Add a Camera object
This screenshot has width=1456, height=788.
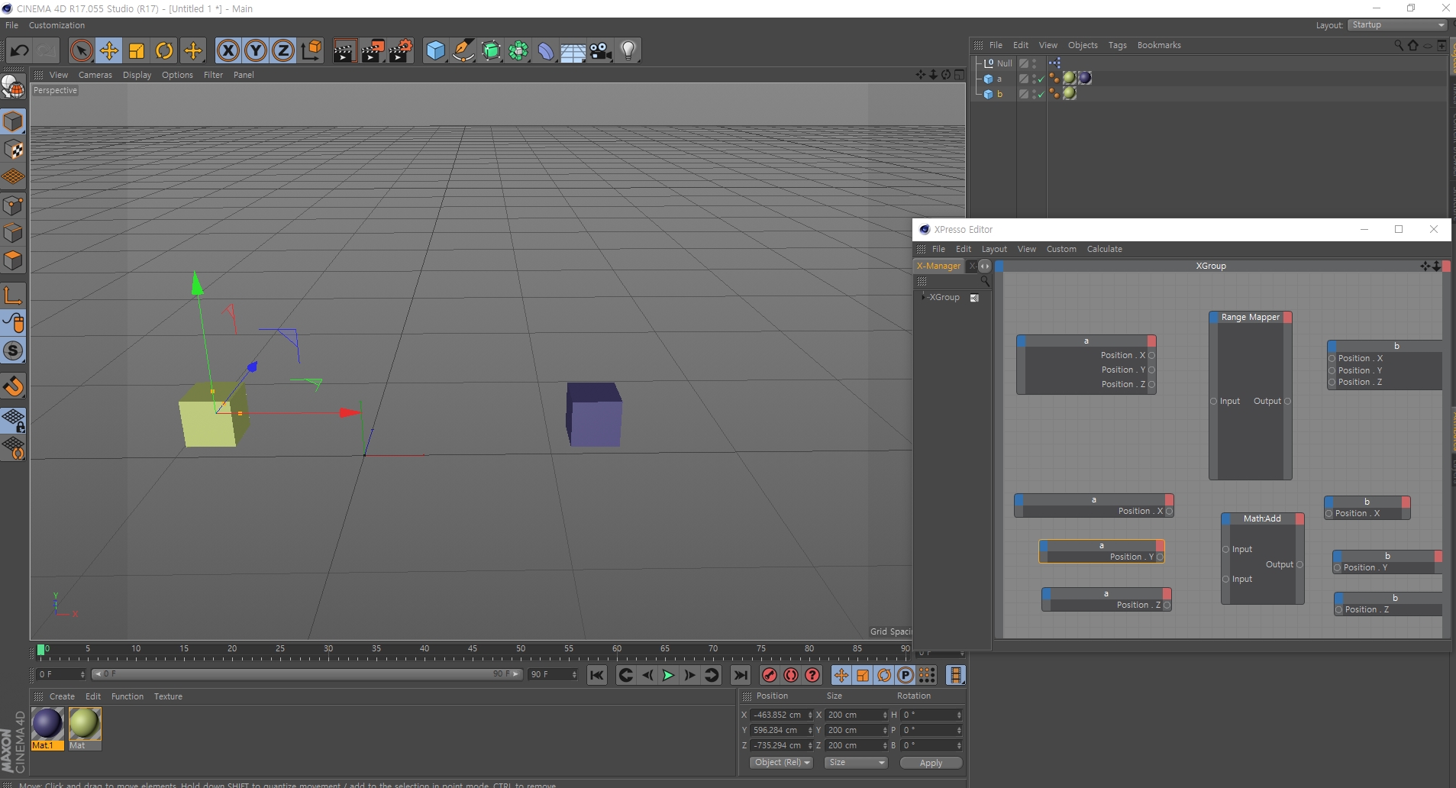point(601,51)
